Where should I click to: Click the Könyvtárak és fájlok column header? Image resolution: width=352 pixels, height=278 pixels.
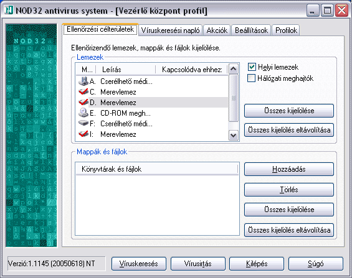[157, 169]
